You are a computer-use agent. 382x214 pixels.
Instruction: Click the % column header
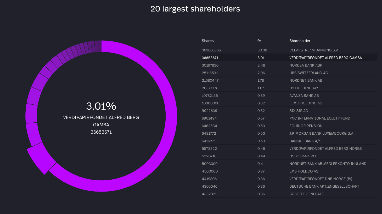[259, 41]
